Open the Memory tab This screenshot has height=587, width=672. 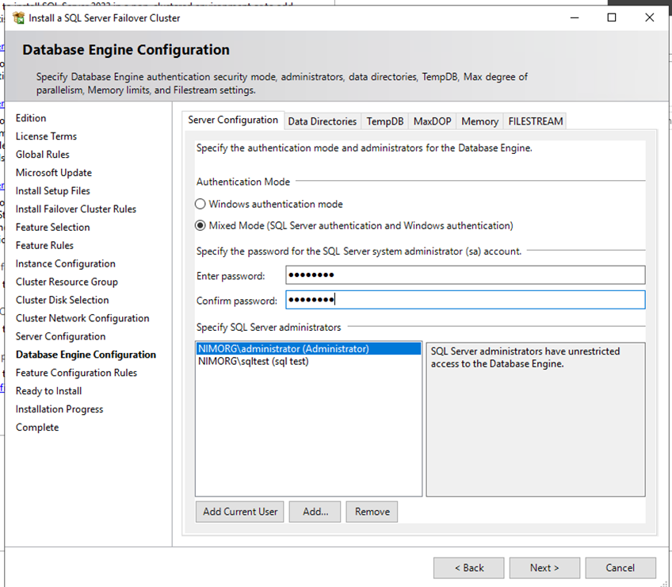point(479,121)
